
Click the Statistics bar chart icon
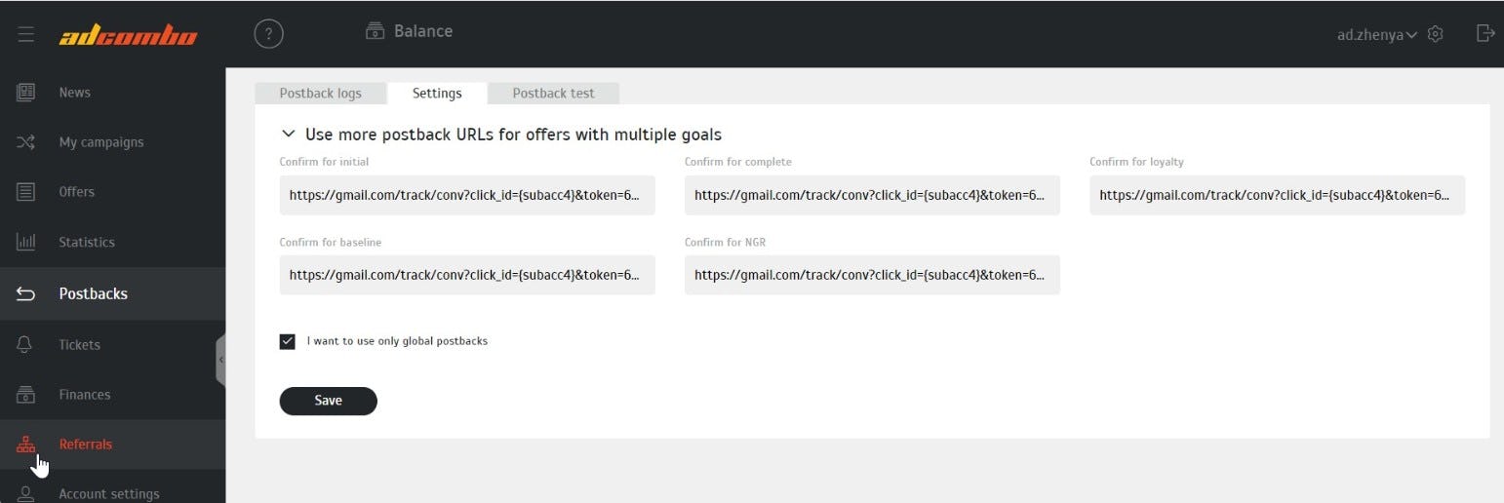pyautogui.click(x=25, y=242)
